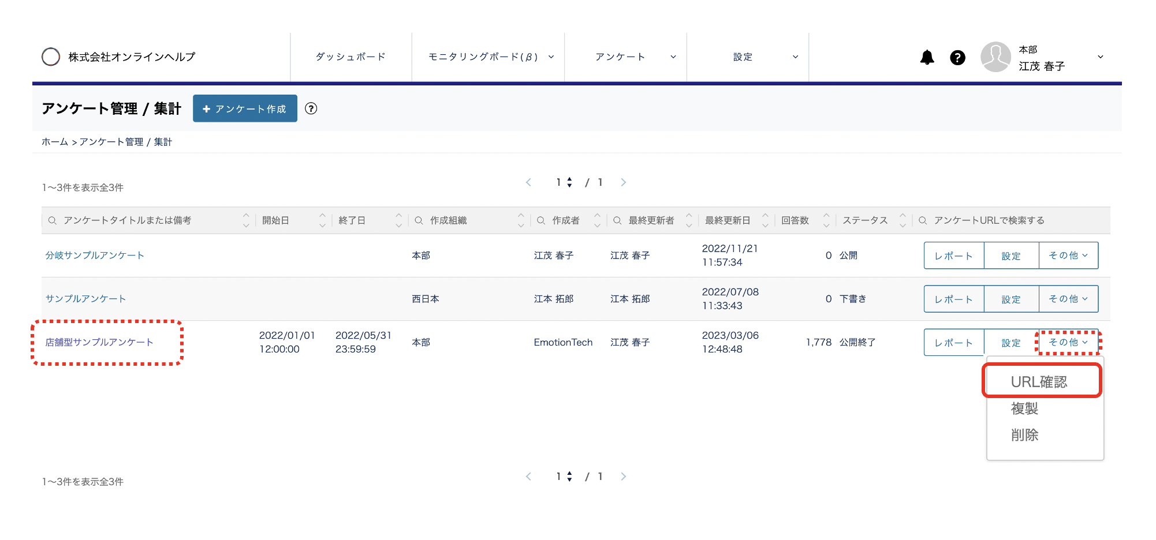Click the company logo circle icon
The height and width of the screenshot is (540, 1156).
point(51,57)
